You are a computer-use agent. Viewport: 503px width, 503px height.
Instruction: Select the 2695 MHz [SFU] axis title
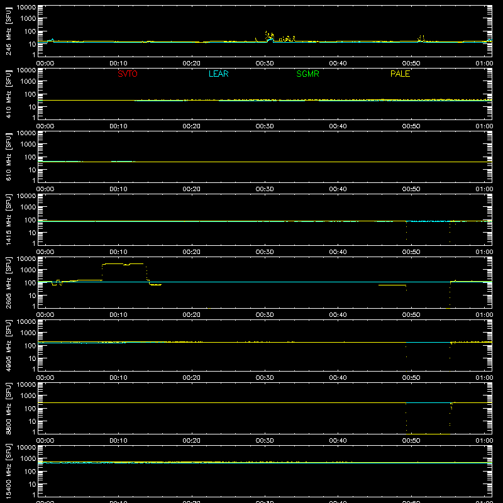click(8, 282)
